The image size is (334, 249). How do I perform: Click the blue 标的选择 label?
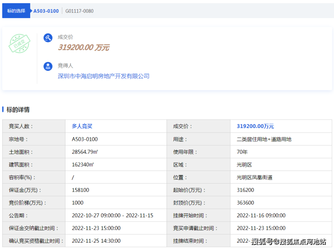(x=16, y=11)
